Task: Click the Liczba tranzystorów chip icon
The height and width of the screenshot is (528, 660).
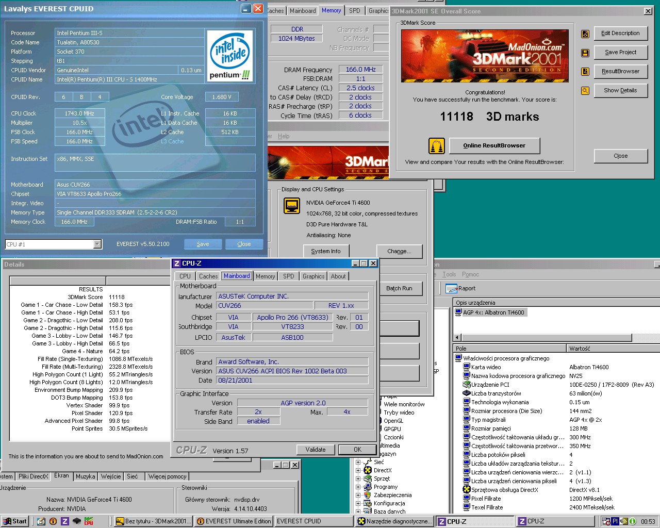Action: (x=467, y=393)
